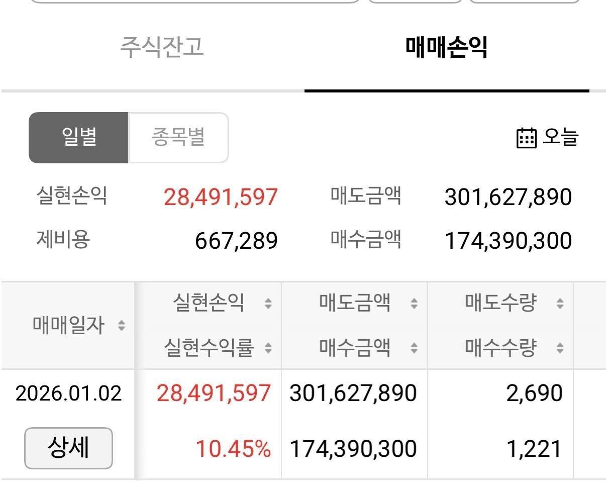Switch to 종목별 view toggle
The width and height of the screenshot is (606, 492).
178,138
